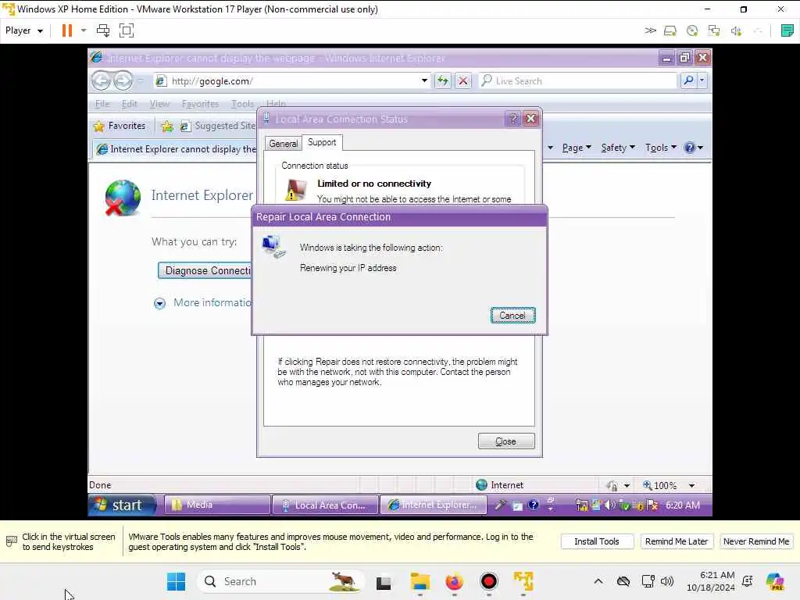Pause the virtual machine with the orange icon
Viewport: 800px width, 600px height.
(x=67, y=30)
